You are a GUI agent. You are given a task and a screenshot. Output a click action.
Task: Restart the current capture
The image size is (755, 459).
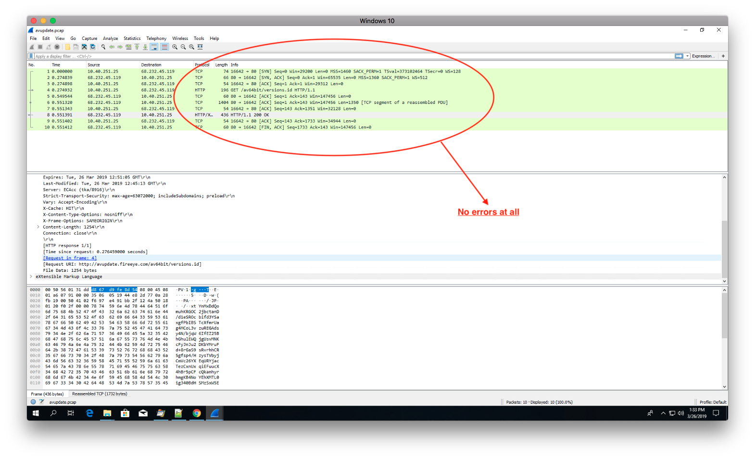(x=49, y=47)
